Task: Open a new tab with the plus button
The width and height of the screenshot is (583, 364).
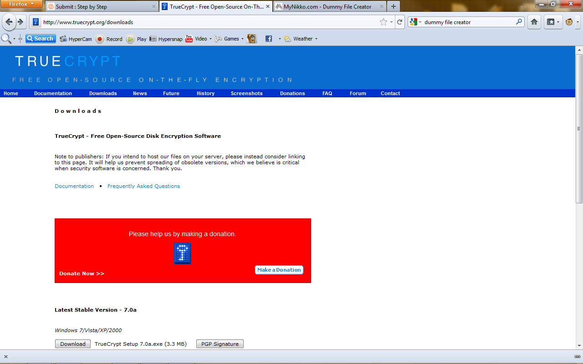Action: pos(393,6)
